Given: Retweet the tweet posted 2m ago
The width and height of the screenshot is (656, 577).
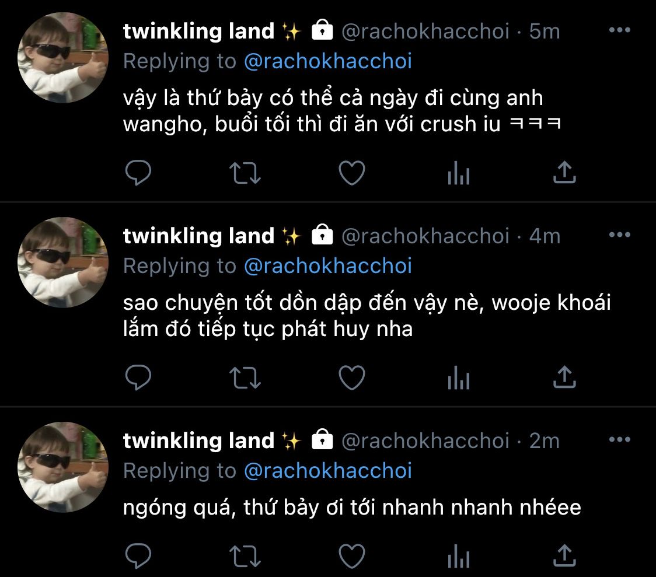Looking at the screenshot, I should click(x=245, y=557).
